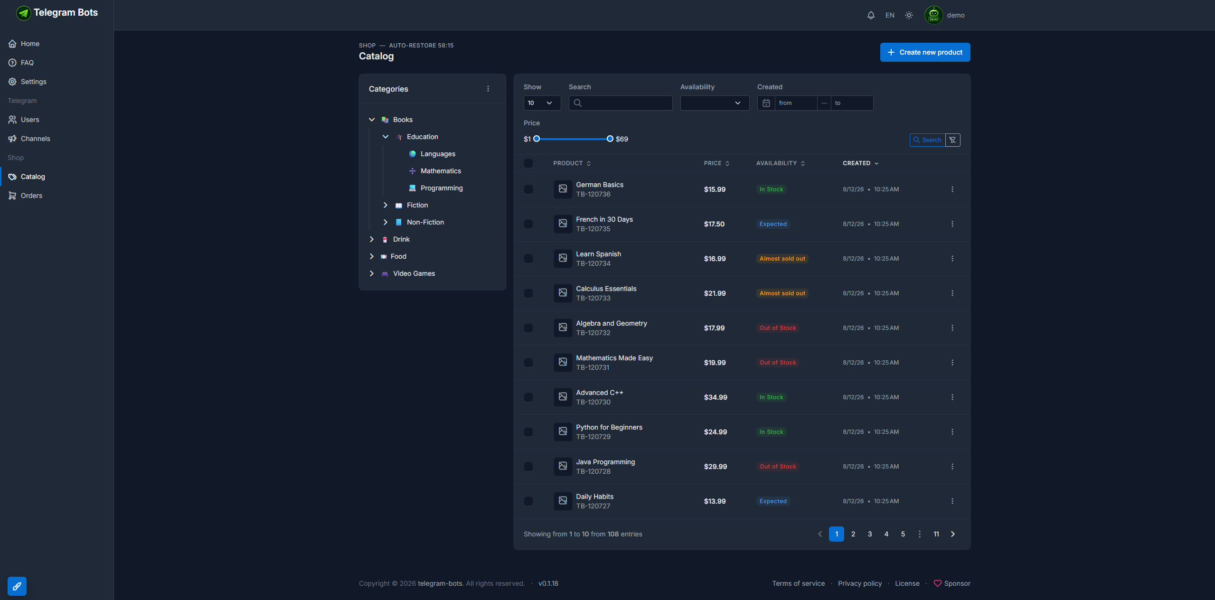Open the Categories three-dot menu

point(488,89)
